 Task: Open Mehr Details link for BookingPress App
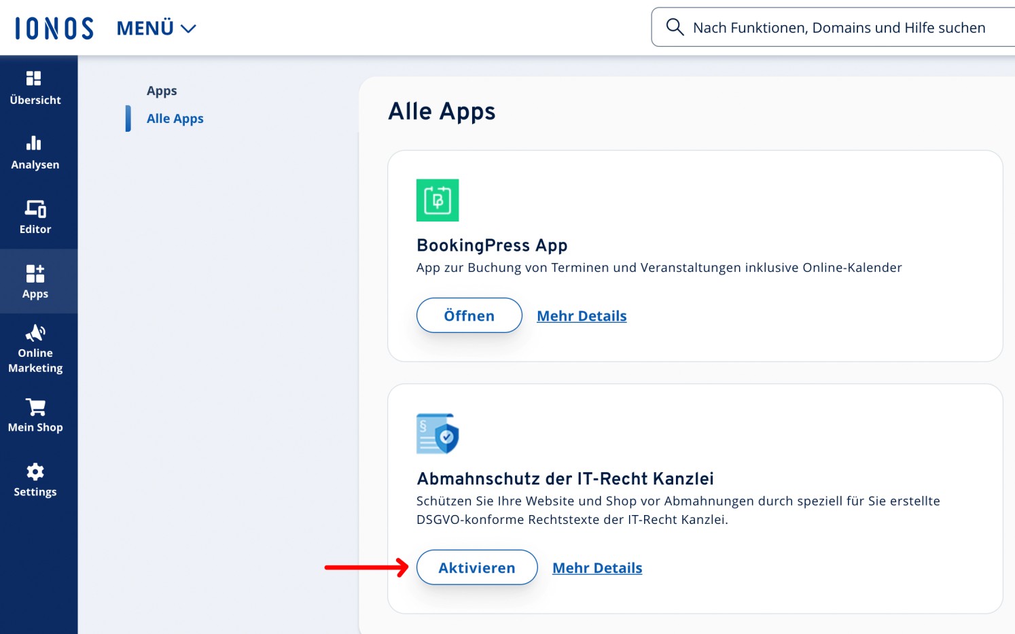[x=582, y=316]
